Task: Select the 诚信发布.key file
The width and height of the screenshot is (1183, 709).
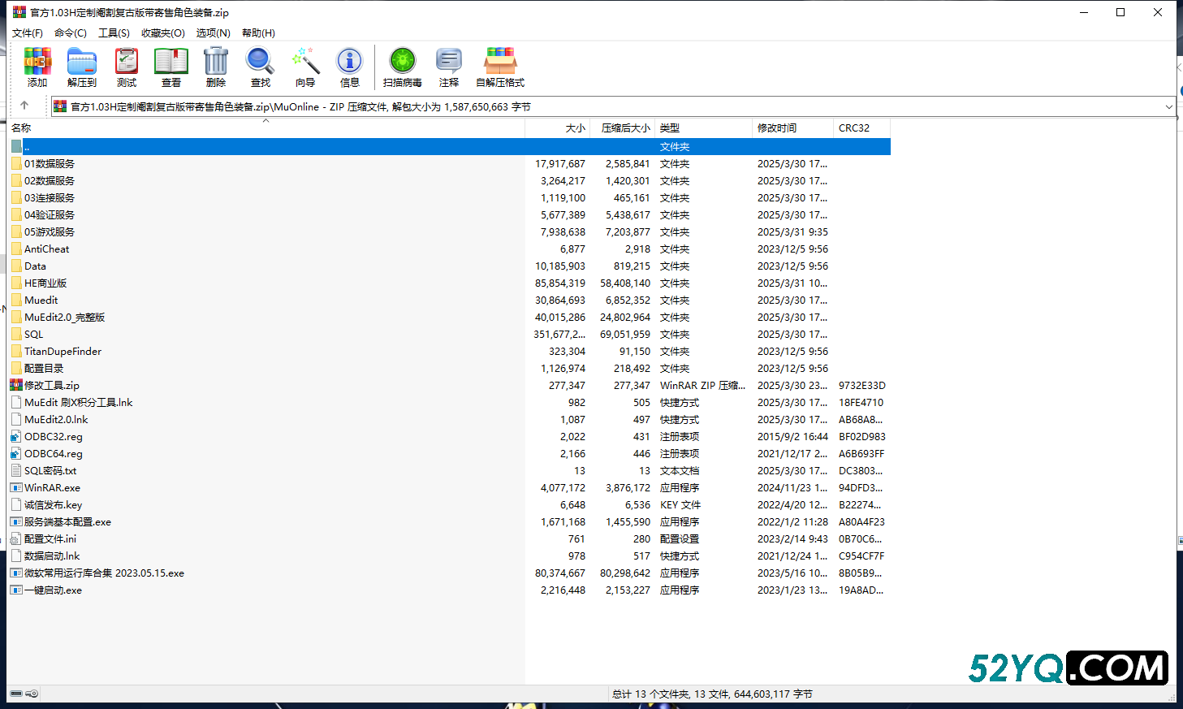Action: pos(53,504)
